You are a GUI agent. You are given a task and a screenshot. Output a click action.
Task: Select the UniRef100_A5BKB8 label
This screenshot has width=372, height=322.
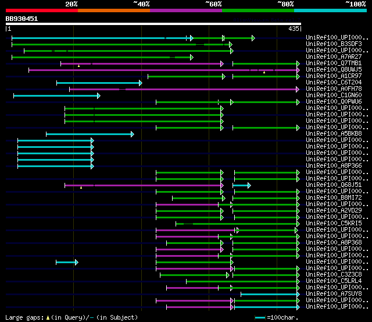[x=334, y=133]
